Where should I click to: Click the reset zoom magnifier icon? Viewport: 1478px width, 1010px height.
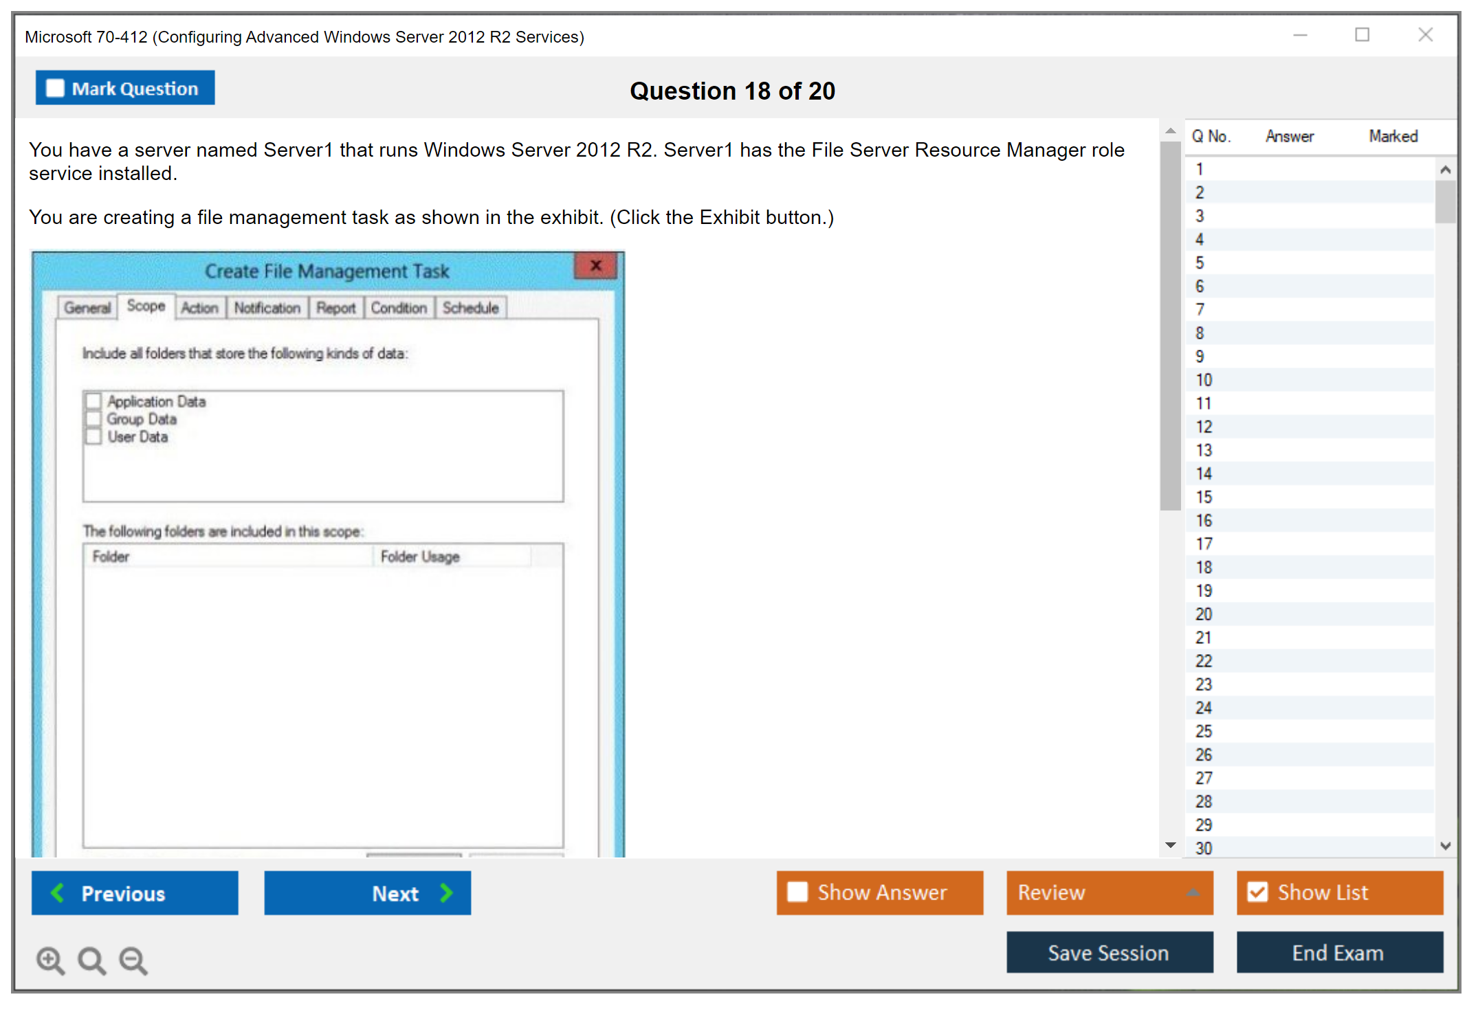coord(91,960)
